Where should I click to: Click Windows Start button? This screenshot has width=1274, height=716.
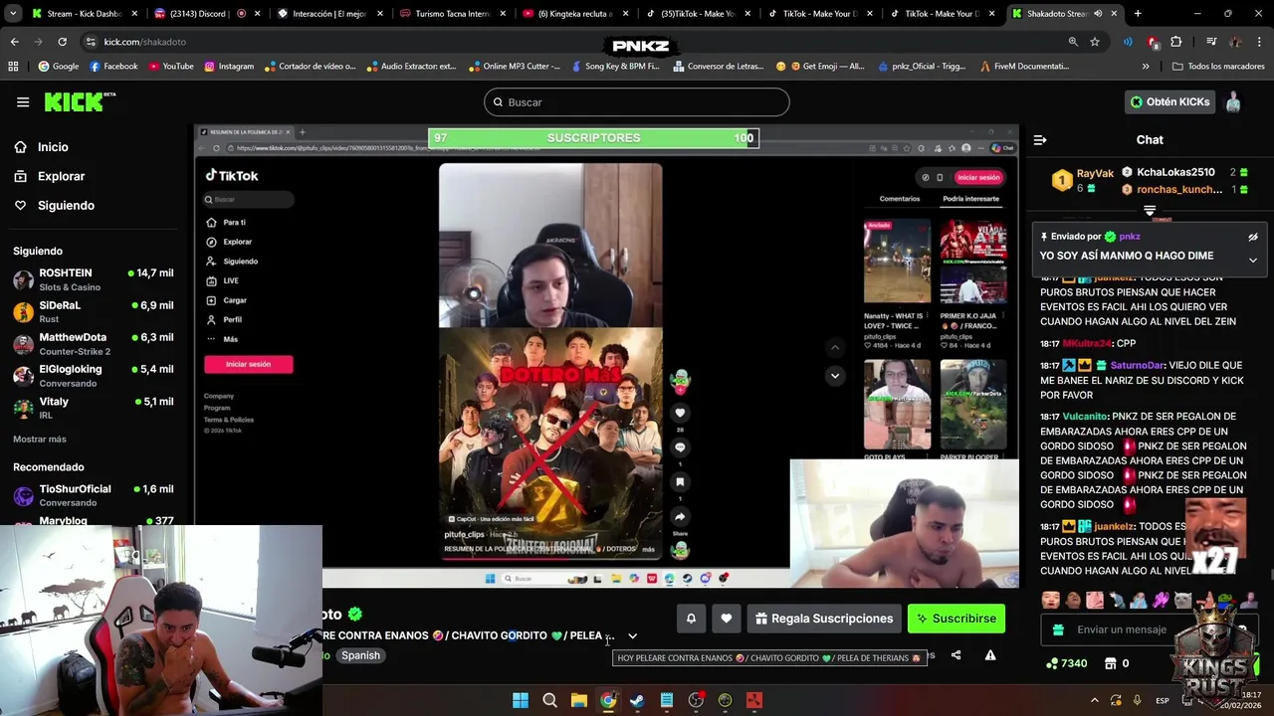[x=521, y=700]
